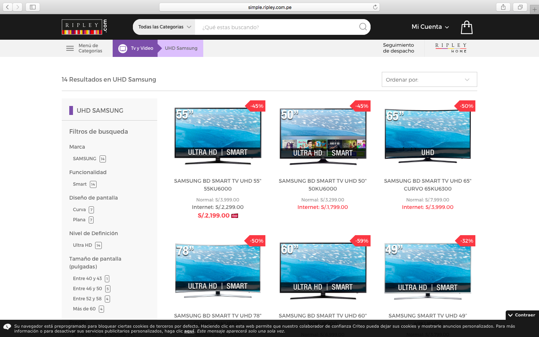Image resolution: width=539 pixels, height=337 pixels.
Task: Filter screen size Entre 46 y 50
Action: tap(91, 289)
